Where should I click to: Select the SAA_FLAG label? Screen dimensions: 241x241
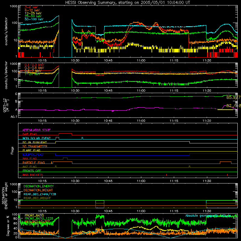click(30, 158)
